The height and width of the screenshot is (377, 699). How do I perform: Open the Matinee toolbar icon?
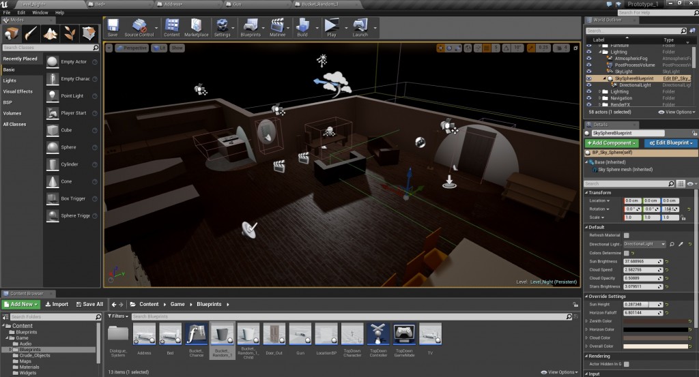(277, 27)
